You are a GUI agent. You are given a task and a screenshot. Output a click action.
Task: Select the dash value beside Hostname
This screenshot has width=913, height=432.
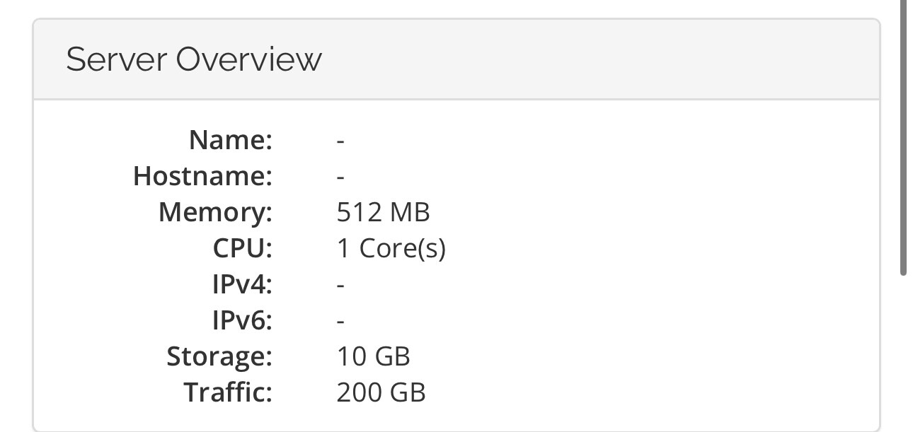pyautogui.click(x=340, y=177)
